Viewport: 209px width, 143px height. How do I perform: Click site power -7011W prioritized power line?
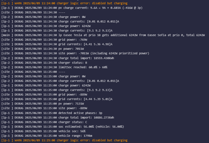click(x=95, y=53)
